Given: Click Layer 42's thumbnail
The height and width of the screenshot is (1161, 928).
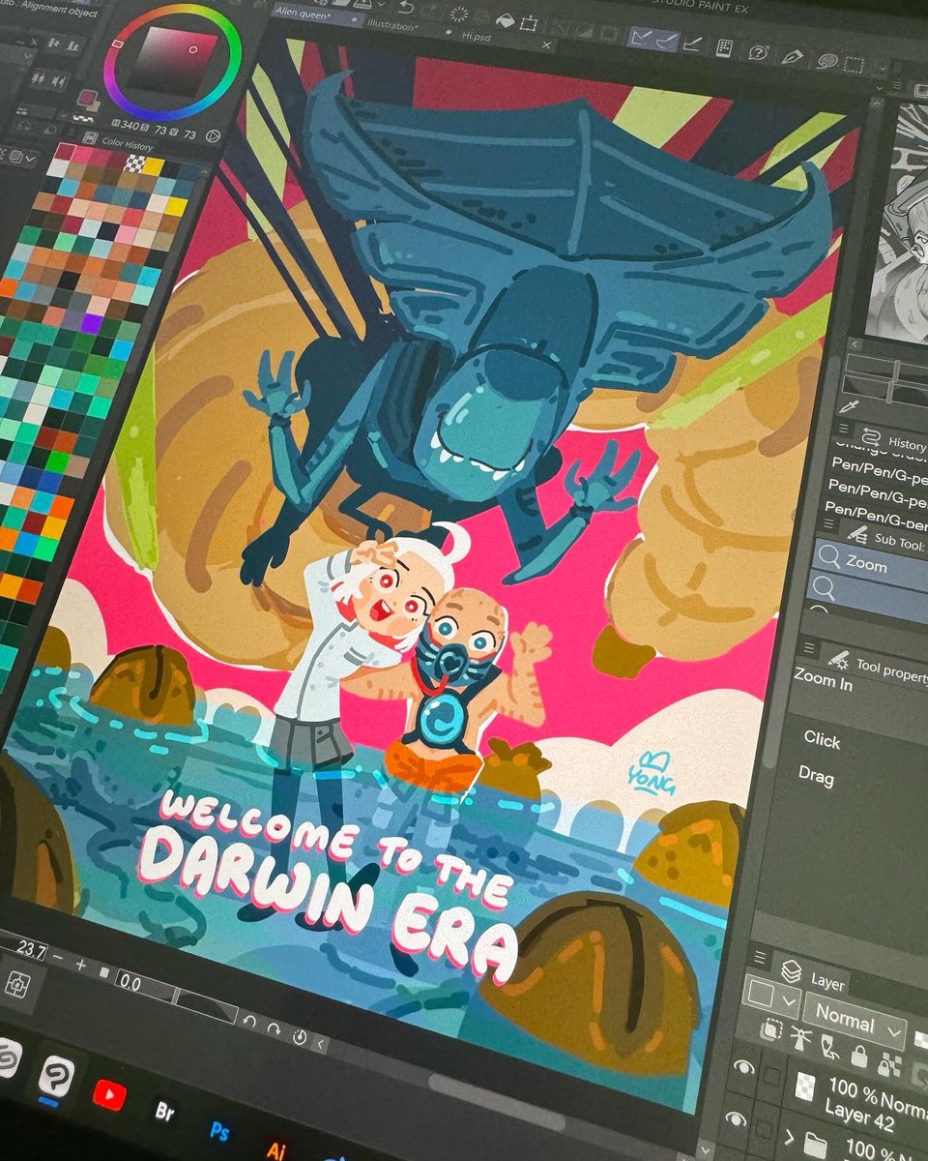Looking at the screenshot, I should [804, 1086].
